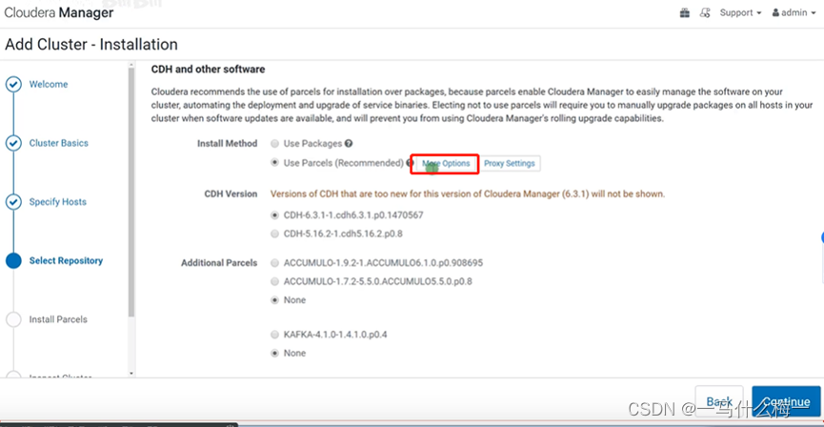
Task: Select ACCUMULO-1.9.2-1.ACCUMULO6.1.0.p0.908695 parcel
Action: pos(274,262)
